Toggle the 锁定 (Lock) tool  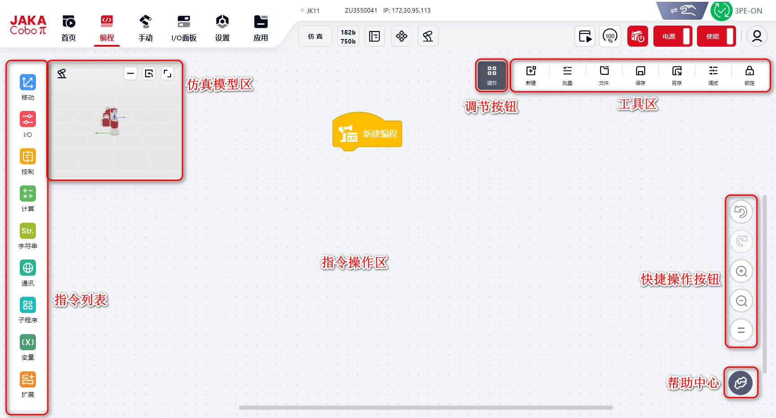pyautogui.click(x=750, y=75)
